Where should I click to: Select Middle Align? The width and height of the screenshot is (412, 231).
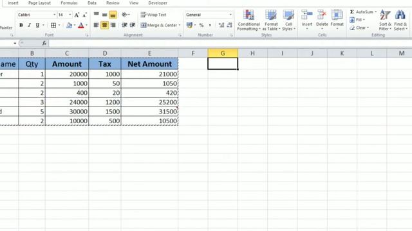pyautogui.click(x=104, y=14)
